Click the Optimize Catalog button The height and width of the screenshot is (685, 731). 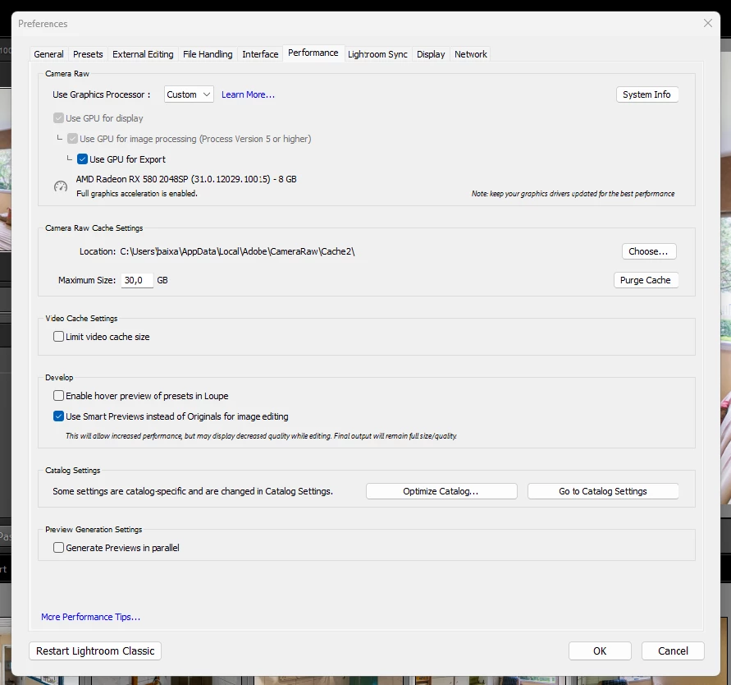tap(441, 491)
